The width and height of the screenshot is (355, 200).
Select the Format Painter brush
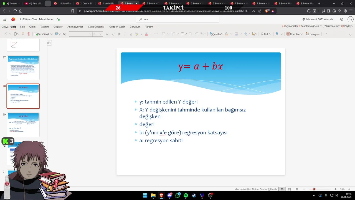pyautogui.click(x=23, y=34)
